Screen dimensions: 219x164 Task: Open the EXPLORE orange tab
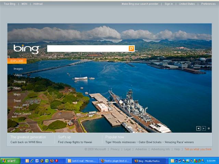click(x=17, y=61)
